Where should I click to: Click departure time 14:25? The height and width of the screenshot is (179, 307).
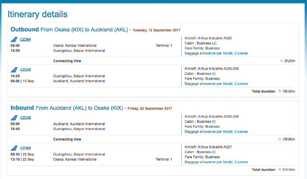[x=15, y=76]
